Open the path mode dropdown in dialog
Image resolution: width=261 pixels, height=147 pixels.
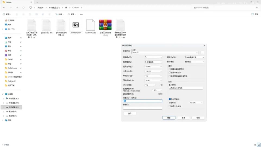pos(194,62)
